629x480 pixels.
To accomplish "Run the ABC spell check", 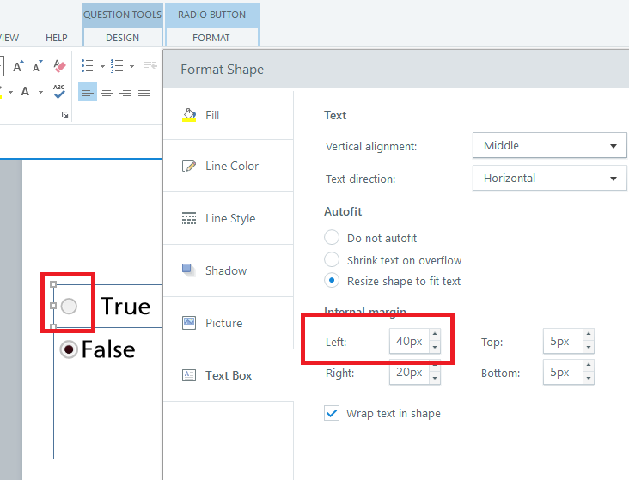I will point(59,91).
